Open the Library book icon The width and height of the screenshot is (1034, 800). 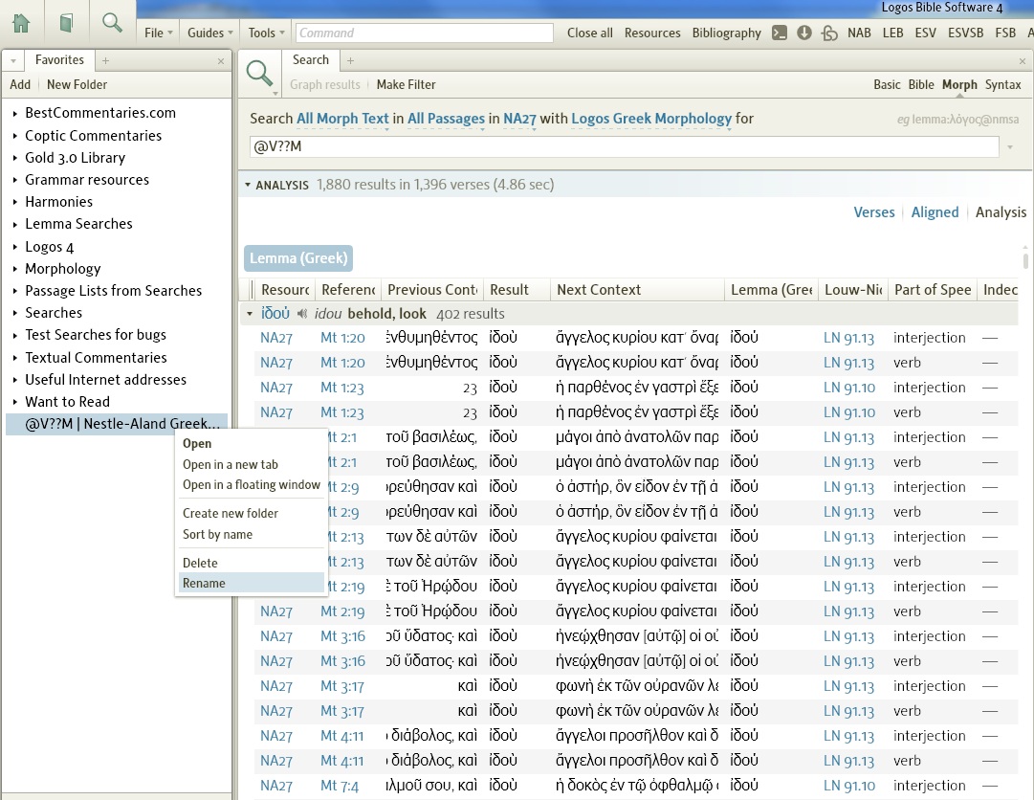(66, 23)
